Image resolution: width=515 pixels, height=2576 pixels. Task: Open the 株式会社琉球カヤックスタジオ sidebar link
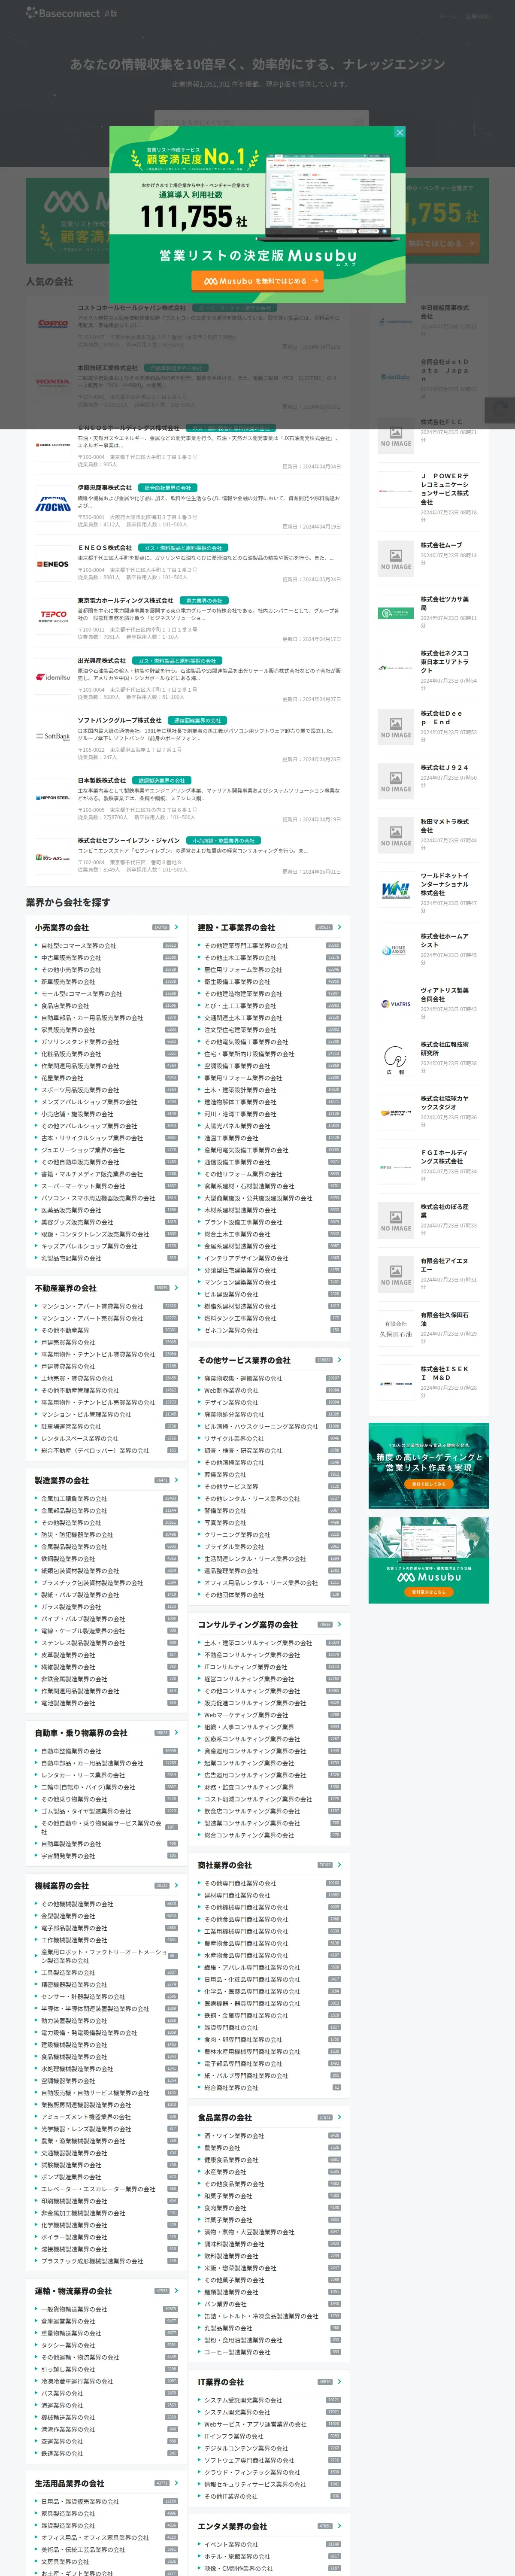click(x=445, y=1102)
